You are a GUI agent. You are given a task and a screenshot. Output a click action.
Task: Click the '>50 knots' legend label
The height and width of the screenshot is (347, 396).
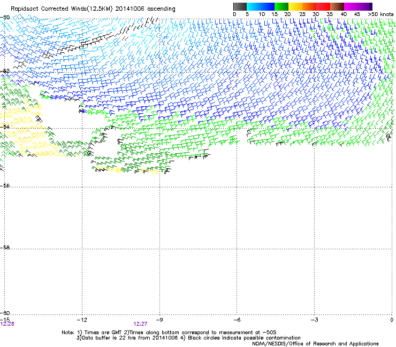380,14
